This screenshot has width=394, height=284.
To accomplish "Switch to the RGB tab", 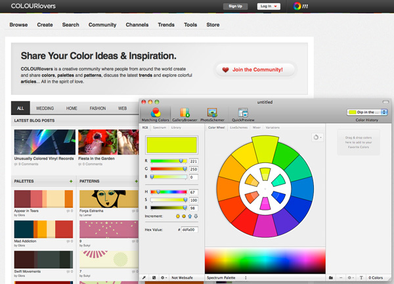I will coord(145,128).
